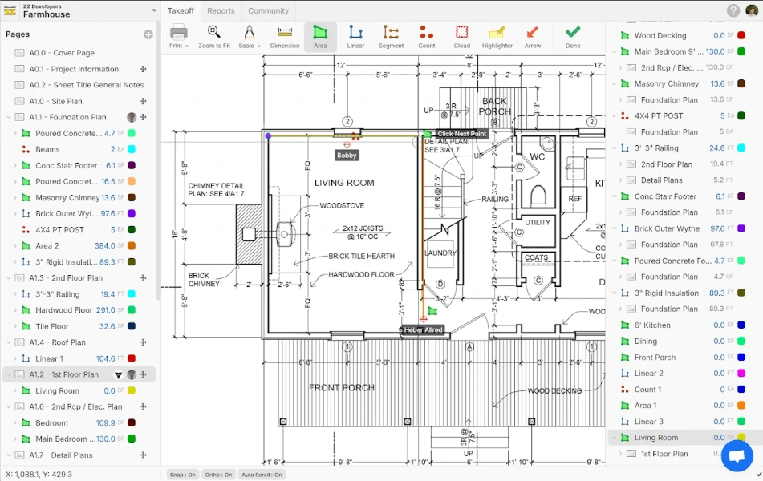Select the Highlighter tool

pyautogui.click(x=497, y=38)
